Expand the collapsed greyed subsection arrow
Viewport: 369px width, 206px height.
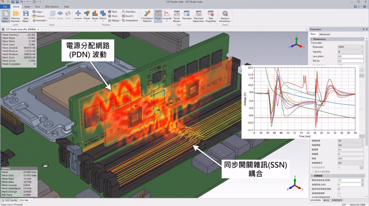point(313,172)
